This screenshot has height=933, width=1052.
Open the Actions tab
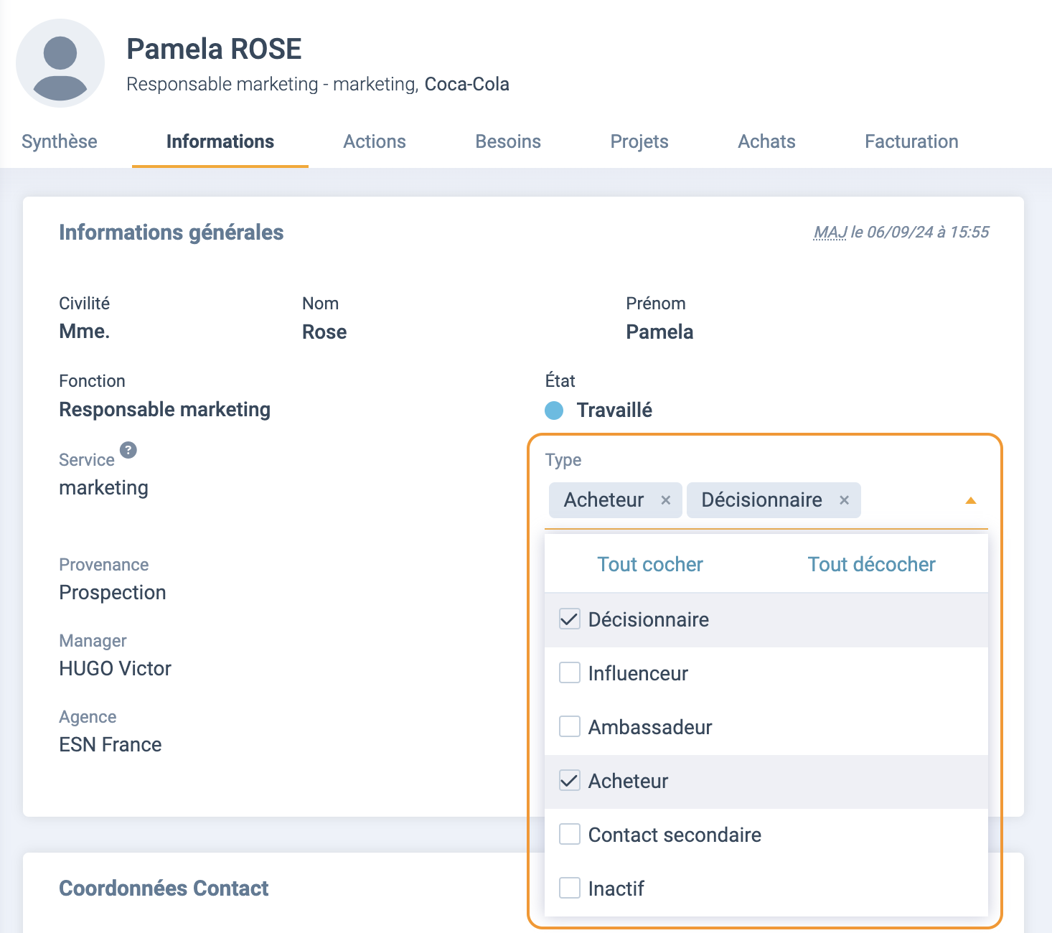click(x=375, y=141)
